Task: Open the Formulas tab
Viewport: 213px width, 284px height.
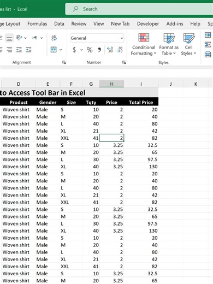Action: pyautogui.click(x=37, y=23)
